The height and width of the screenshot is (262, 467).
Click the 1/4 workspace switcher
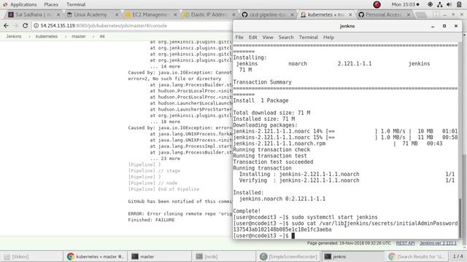[458, 256]
